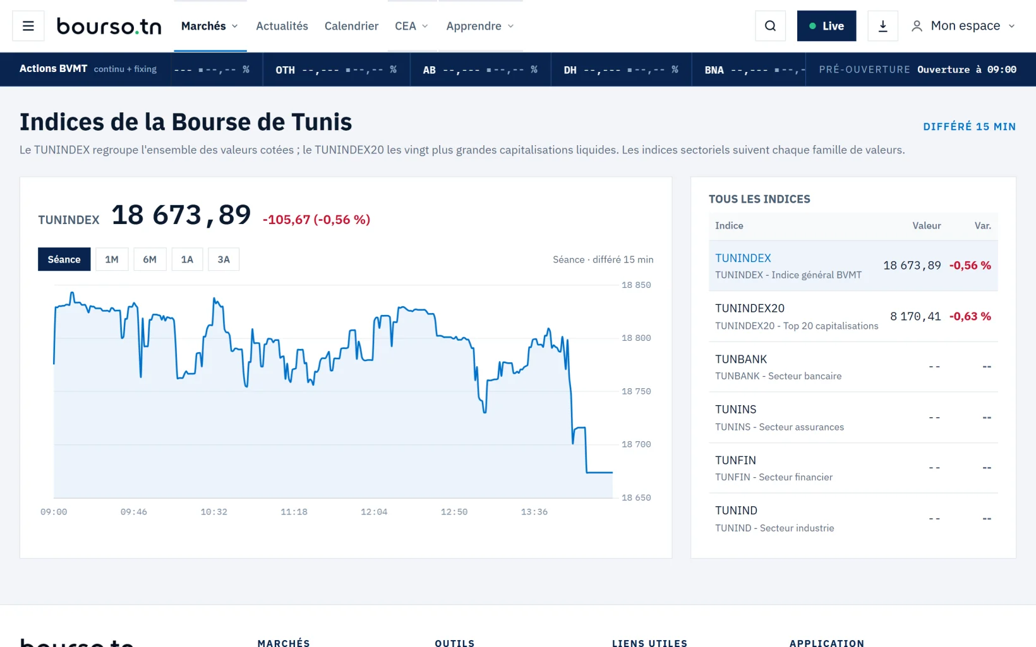
Task: Expand the Marchés dropdown menu
Action: pos(210,26)
